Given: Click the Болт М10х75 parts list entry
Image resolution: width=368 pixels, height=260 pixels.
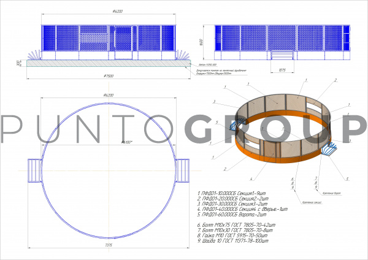Looking at the screenshot, I should pos(236,225).
